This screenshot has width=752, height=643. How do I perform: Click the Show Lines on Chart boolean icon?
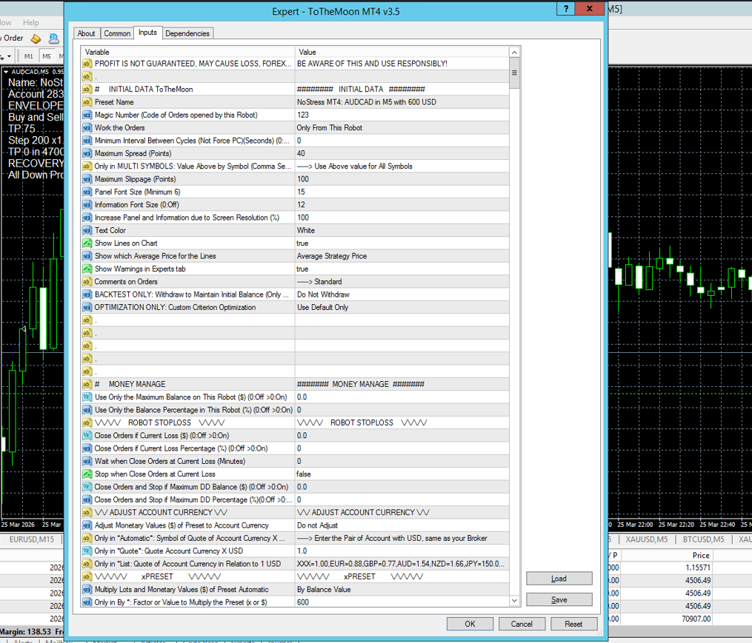click(87, 243)
